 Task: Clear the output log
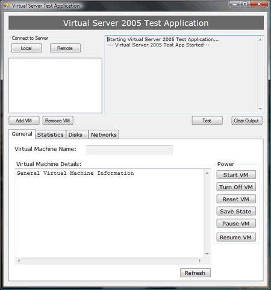tap(247, 121)
